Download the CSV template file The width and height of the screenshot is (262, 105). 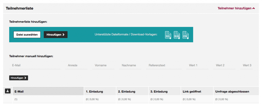tap(185, 35)
